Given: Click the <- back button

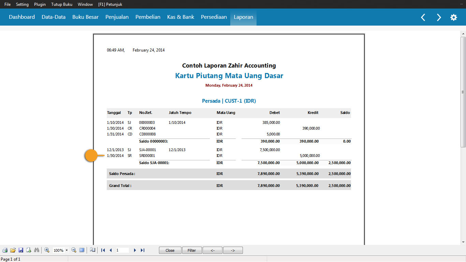Looking at the screenshot, I should click(212, 250).
